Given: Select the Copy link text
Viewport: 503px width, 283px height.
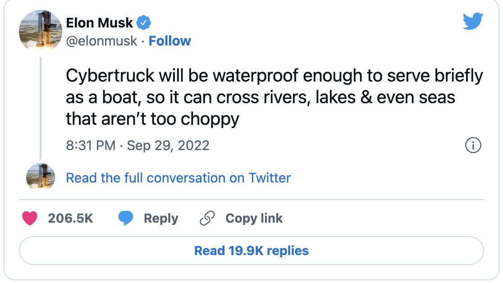Looking at the screenshot, I should tap(254, 219).
